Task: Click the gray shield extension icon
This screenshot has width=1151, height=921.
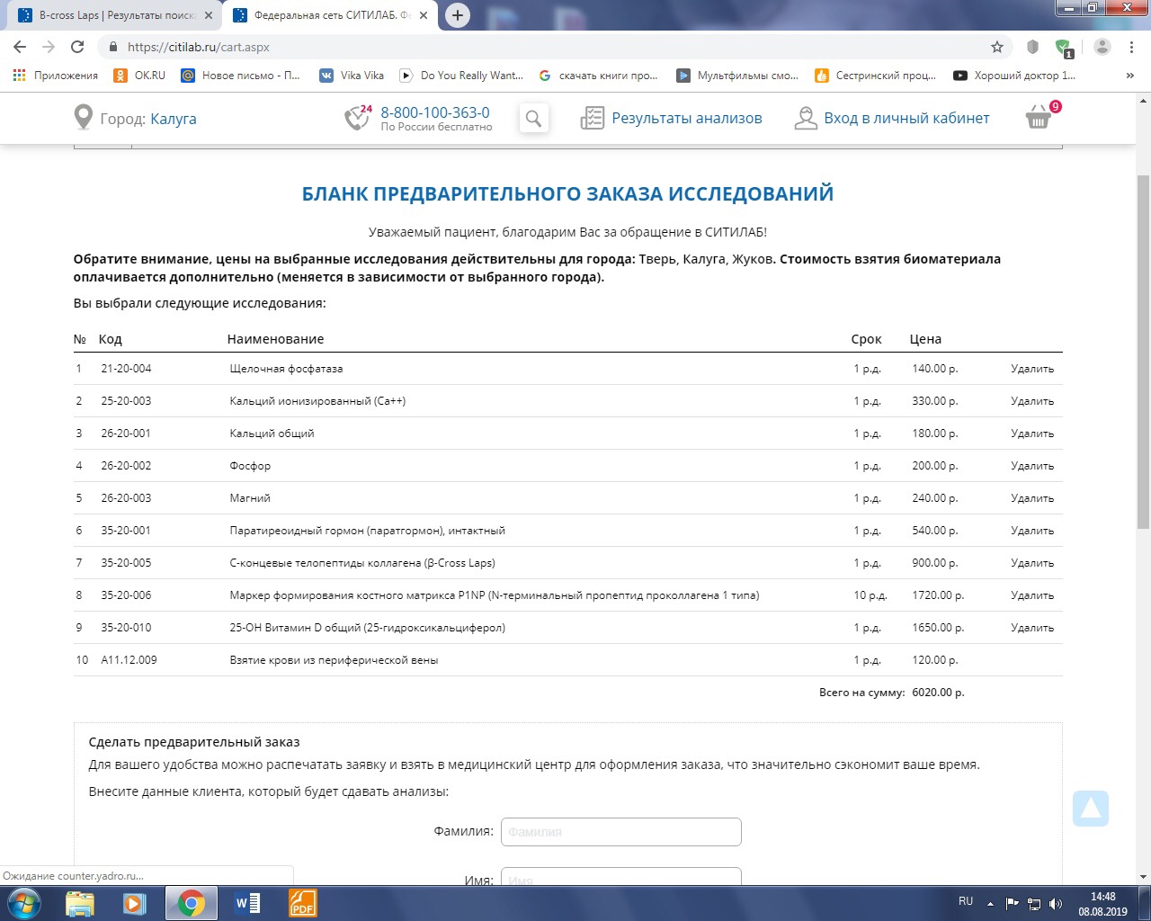Action: point(1032,47)
